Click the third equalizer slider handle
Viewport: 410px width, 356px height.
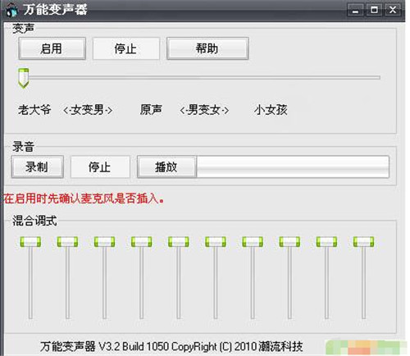pyautogui.click(x=104, y=242)
